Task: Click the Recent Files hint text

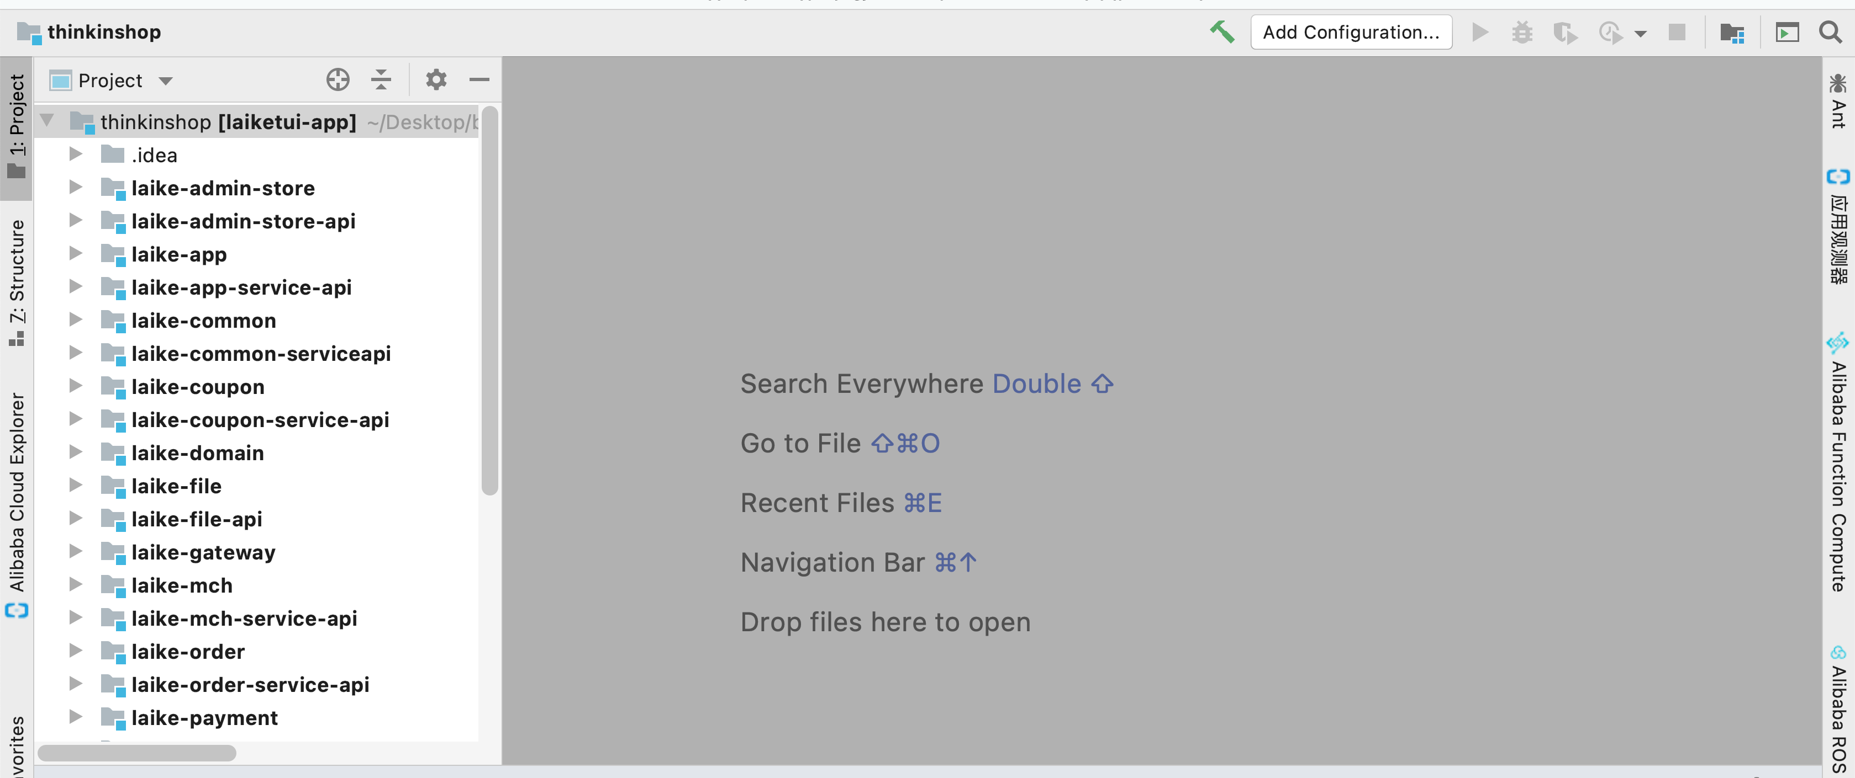Action: click(818, 503)
